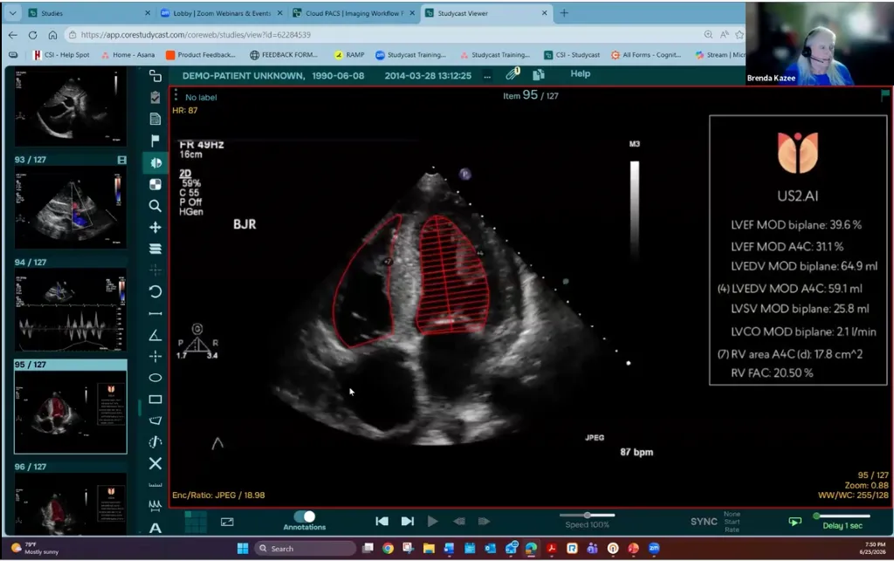This screenshot has width=894, height=561.
Task: Reload the browser page
Action: [32, 35]
